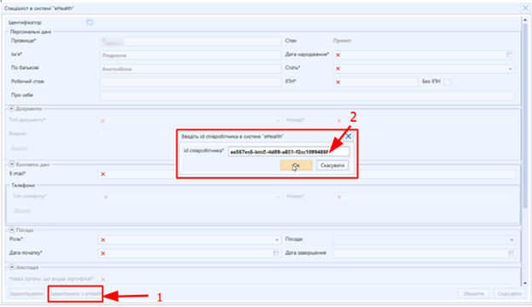Click Завантажити з eHealth button
532x307 pixels.
75,293
